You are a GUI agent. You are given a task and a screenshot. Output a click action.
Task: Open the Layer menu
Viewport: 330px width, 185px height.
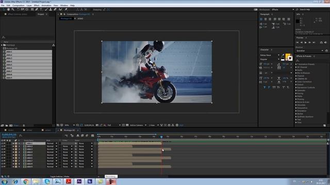29,6
